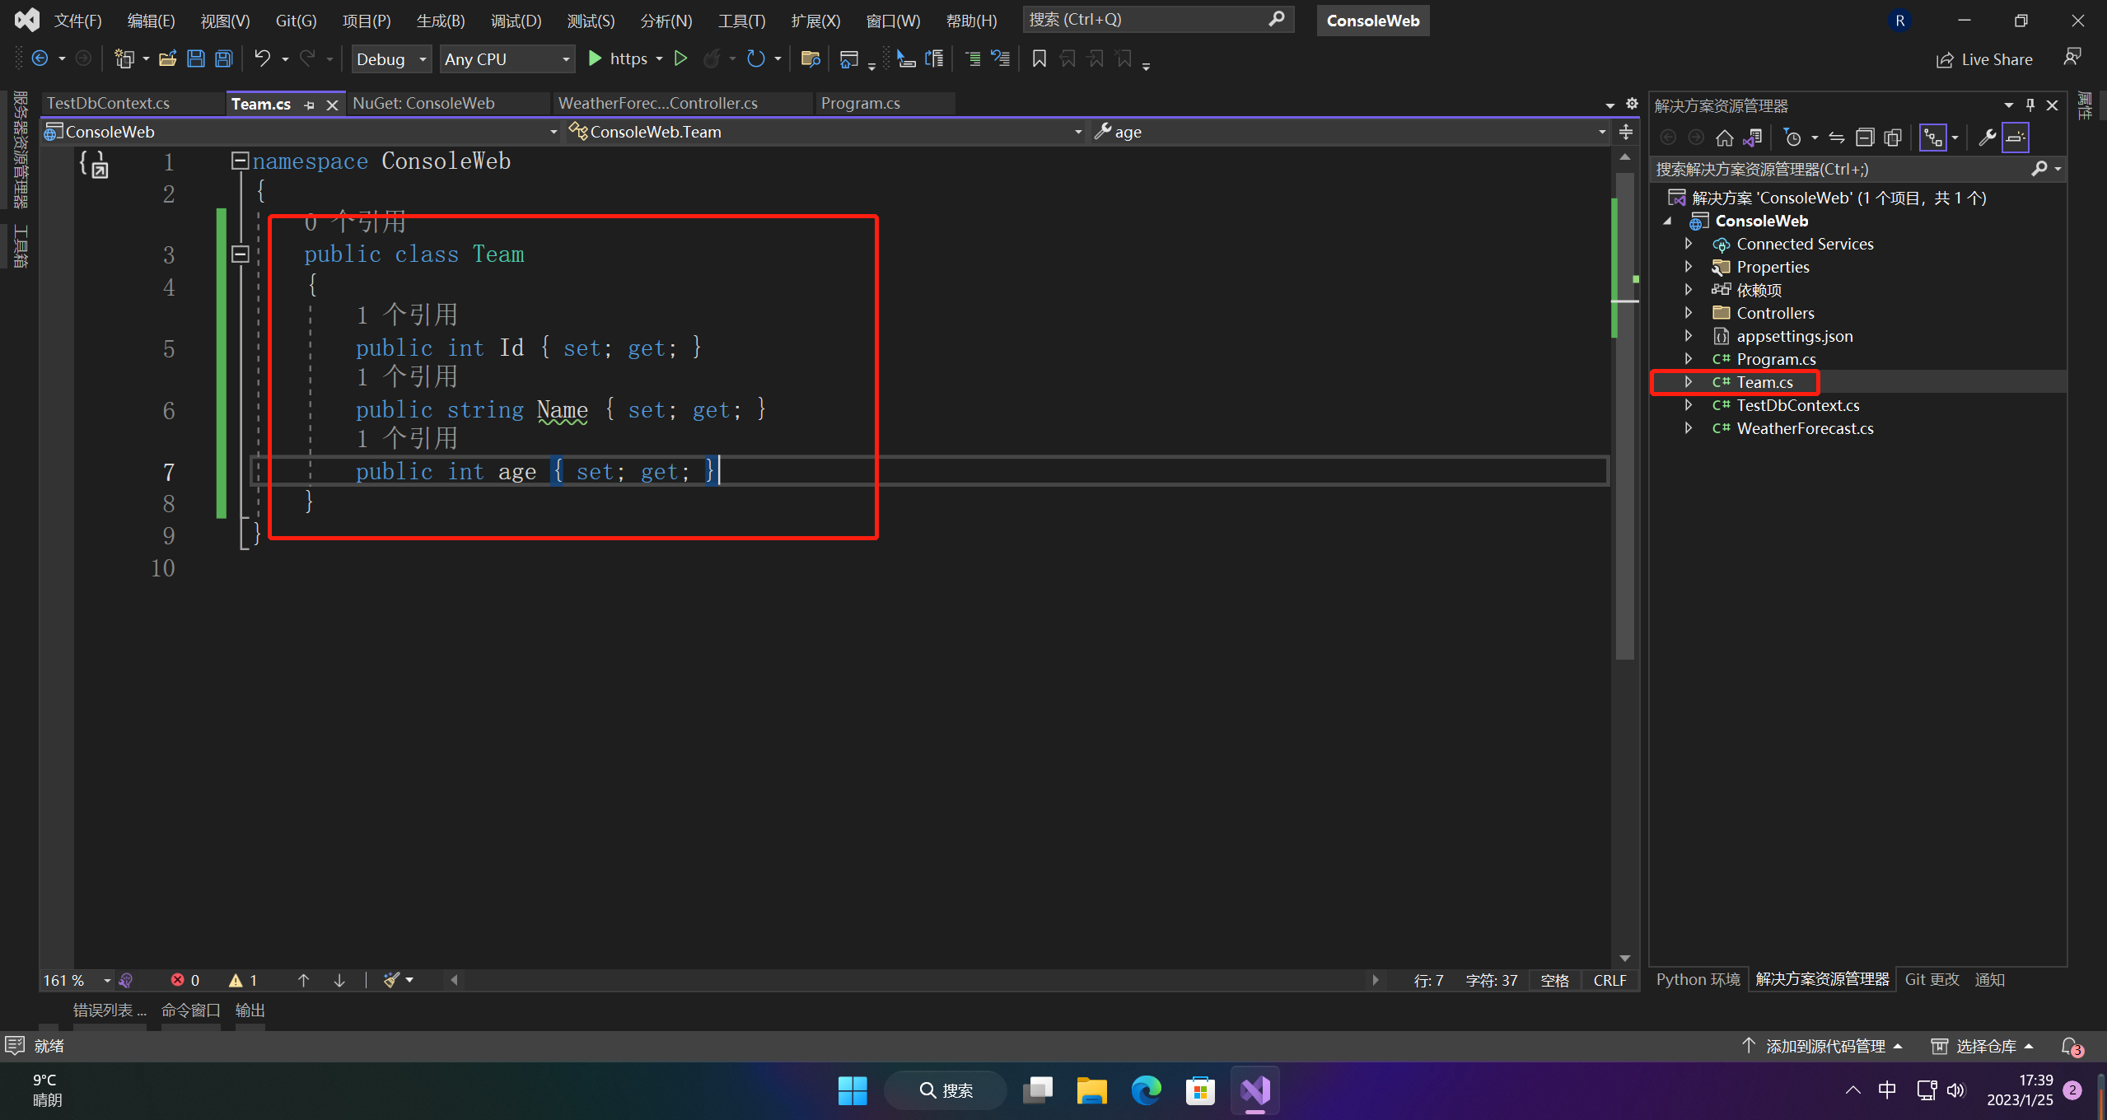The height and width of the screenshot is (1120, 2107).
Task: Toggle auto-hide pin of Solution Explorer panel
Action: [2030, 105]
